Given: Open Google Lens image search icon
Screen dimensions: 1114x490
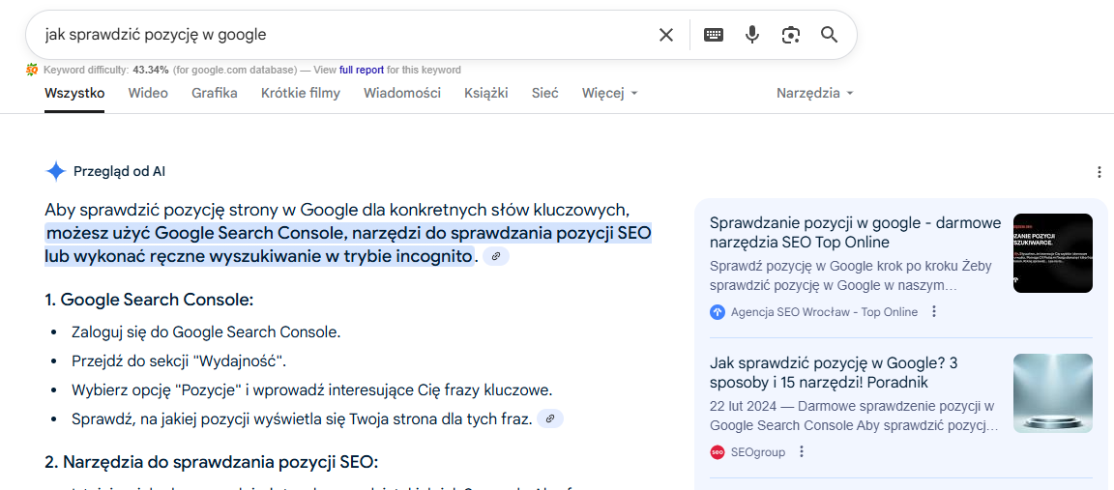Looking at the screenshot, I should click(x=791, y=35).
